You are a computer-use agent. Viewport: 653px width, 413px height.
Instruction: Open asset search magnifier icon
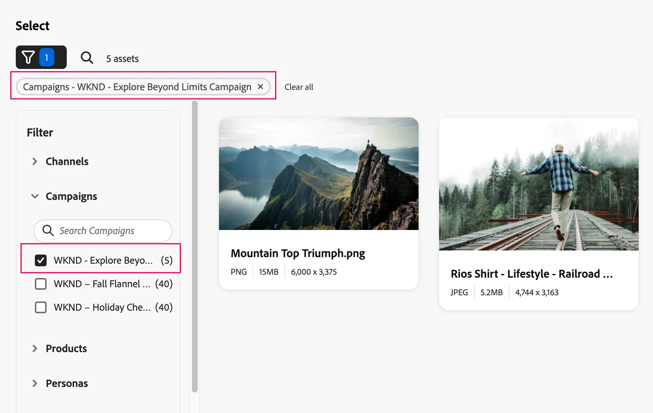pyautogui.click(x=87, y=58)
